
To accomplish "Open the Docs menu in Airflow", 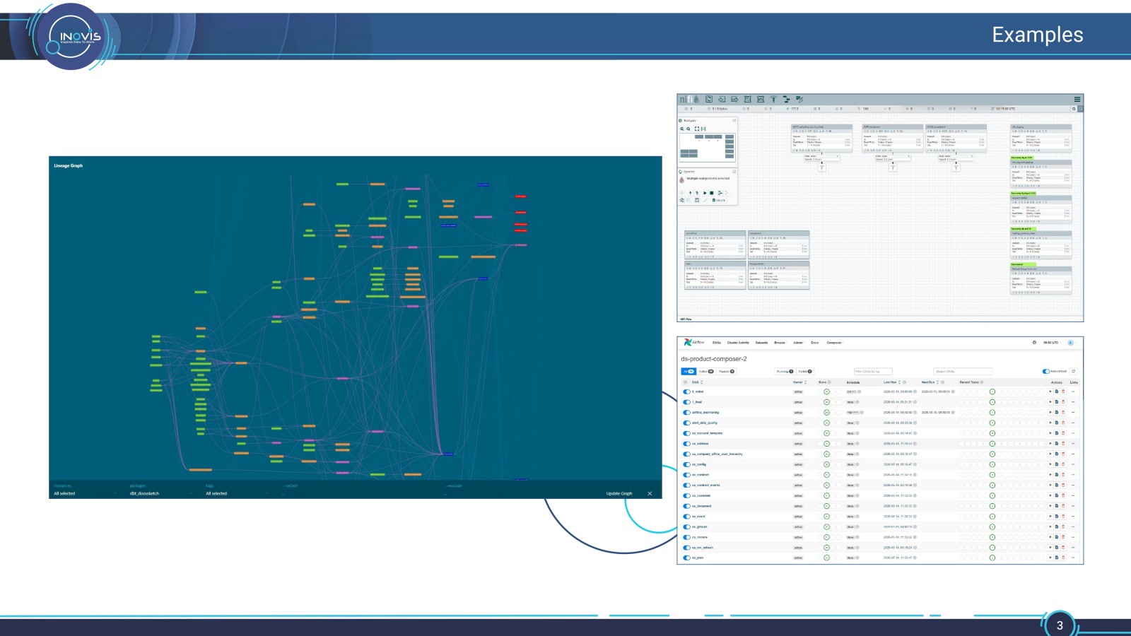I will point(815,343).
